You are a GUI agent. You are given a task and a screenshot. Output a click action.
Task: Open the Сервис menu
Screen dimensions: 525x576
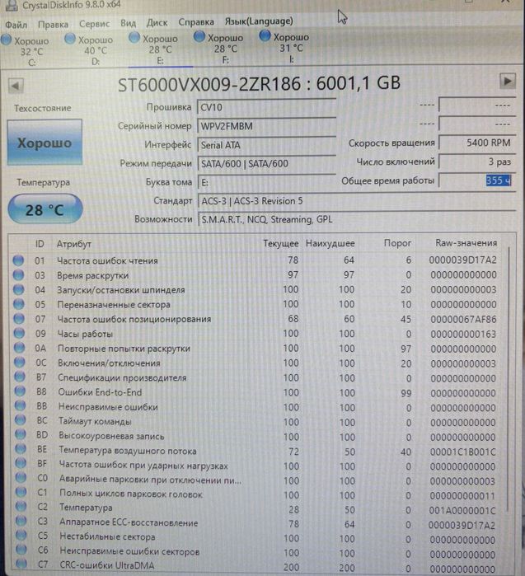(x=94, y=24)
